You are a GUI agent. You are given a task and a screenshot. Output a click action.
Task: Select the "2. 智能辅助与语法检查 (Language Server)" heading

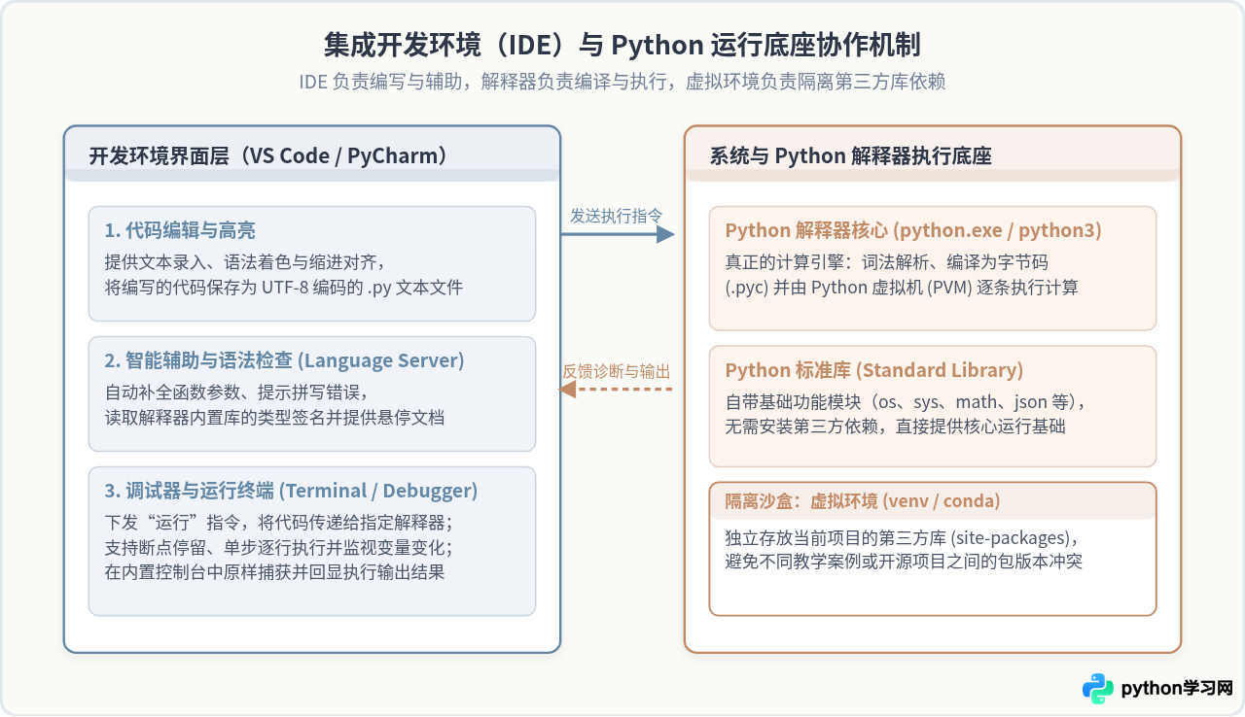click(285, 360)
